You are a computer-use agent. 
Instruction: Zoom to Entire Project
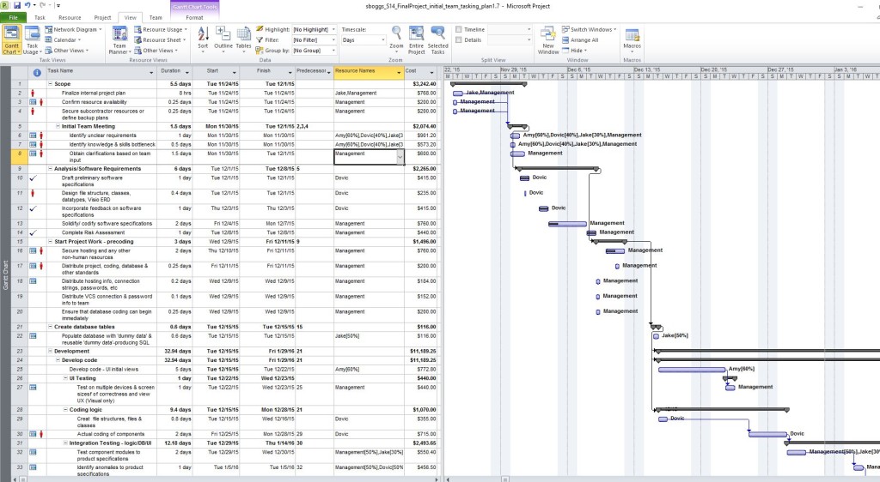[x=417, y=39]
